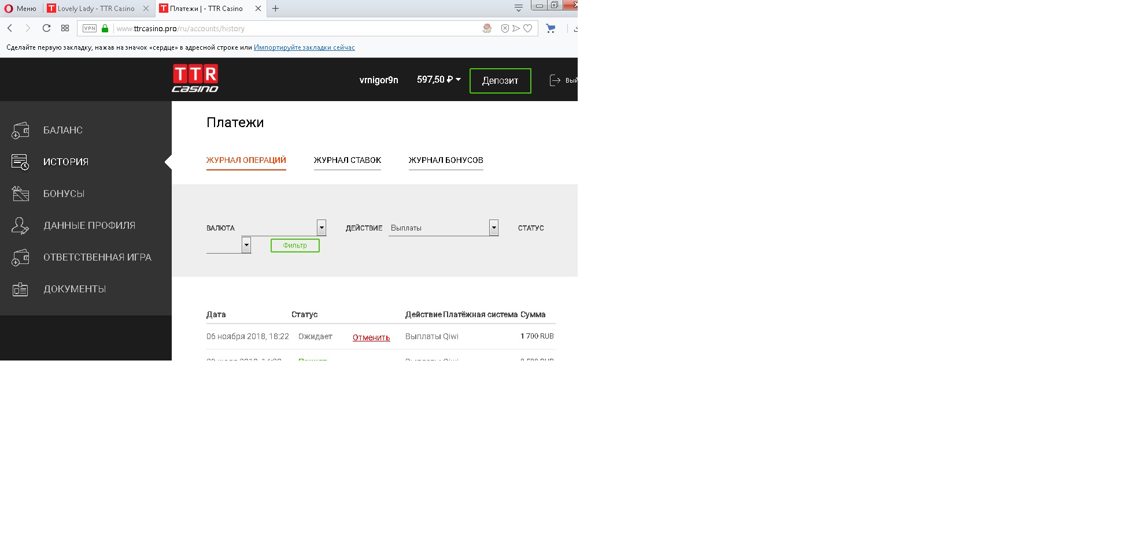This screenshot has width=1138, height=550.
Task: Open the vrnigor9n account name
Action: [x=379, y=80]
